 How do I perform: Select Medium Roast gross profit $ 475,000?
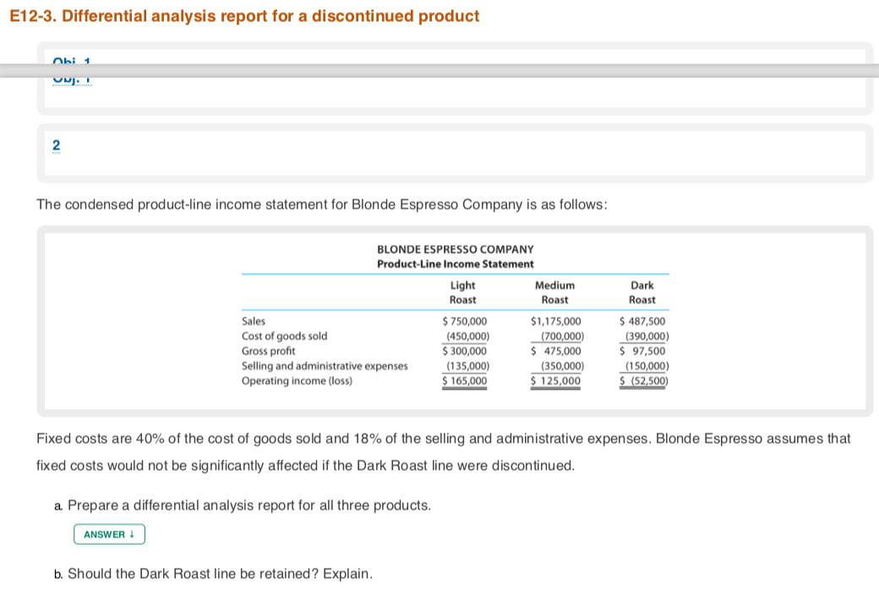pos(555,351)
